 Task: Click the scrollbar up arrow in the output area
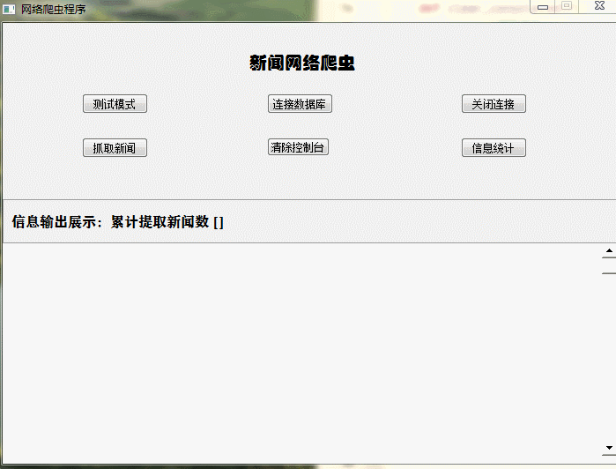point(609,251)
